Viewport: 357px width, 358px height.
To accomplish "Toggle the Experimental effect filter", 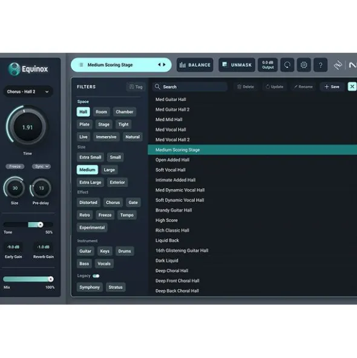I will (92, 228).
